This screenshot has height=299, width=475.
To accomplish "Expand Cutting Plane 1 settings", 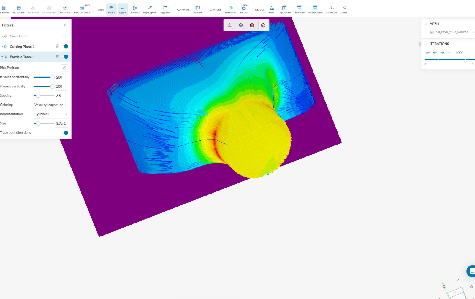I will (2, 47).
